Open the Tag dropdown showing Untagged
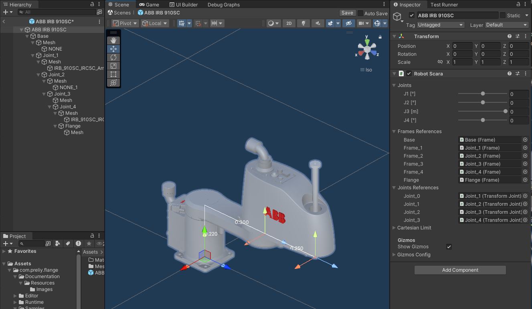The image size is (532, 309). pos(440,25)
